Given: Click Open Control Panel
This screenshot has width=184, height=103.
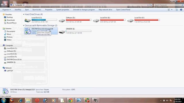Looking at the screenshot, I should click(x=123, y=10).
